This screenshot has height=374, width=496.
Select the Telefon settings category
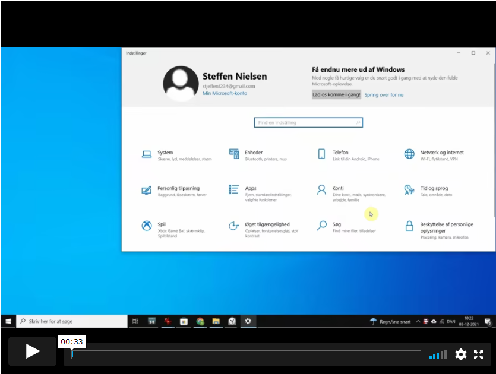[340, 153]
